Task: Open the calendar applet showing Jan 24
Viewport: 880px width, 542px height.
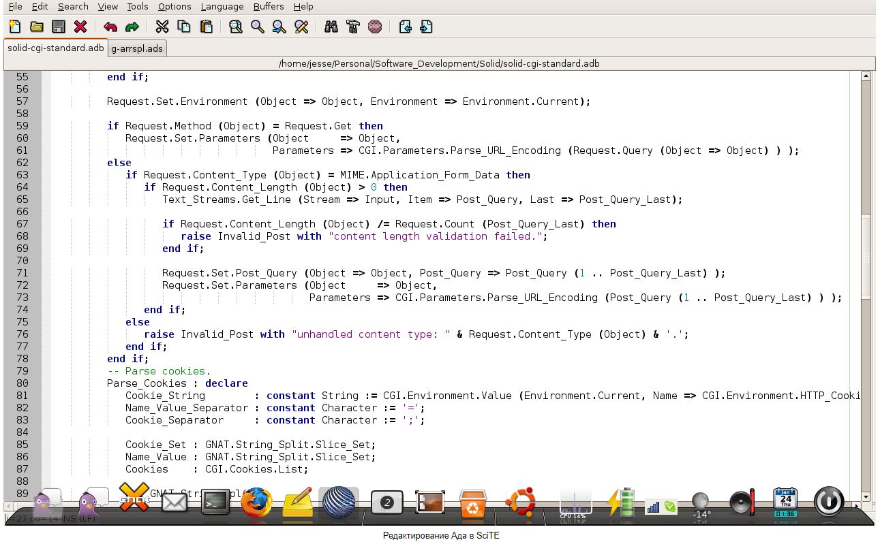Action: (786, 503)
